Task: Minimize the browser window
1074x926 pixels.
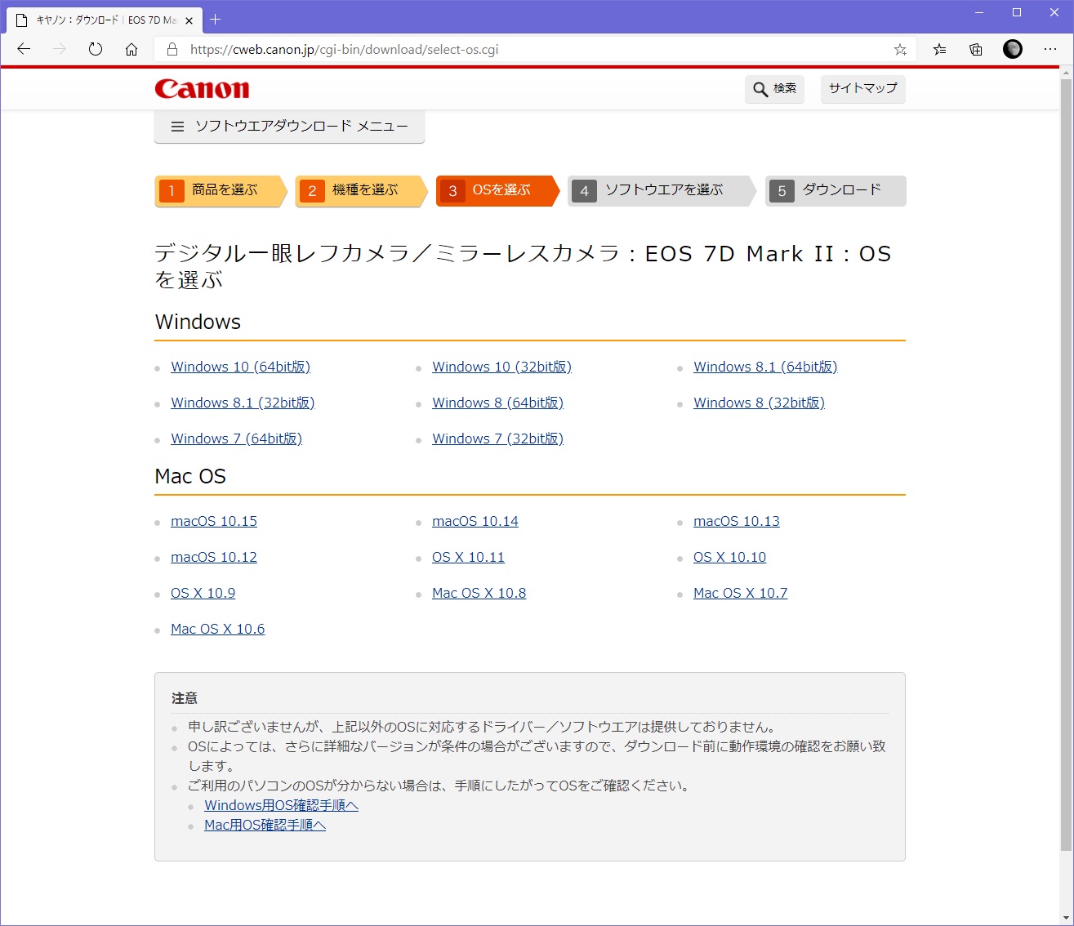Action: (x=978, y=12)
